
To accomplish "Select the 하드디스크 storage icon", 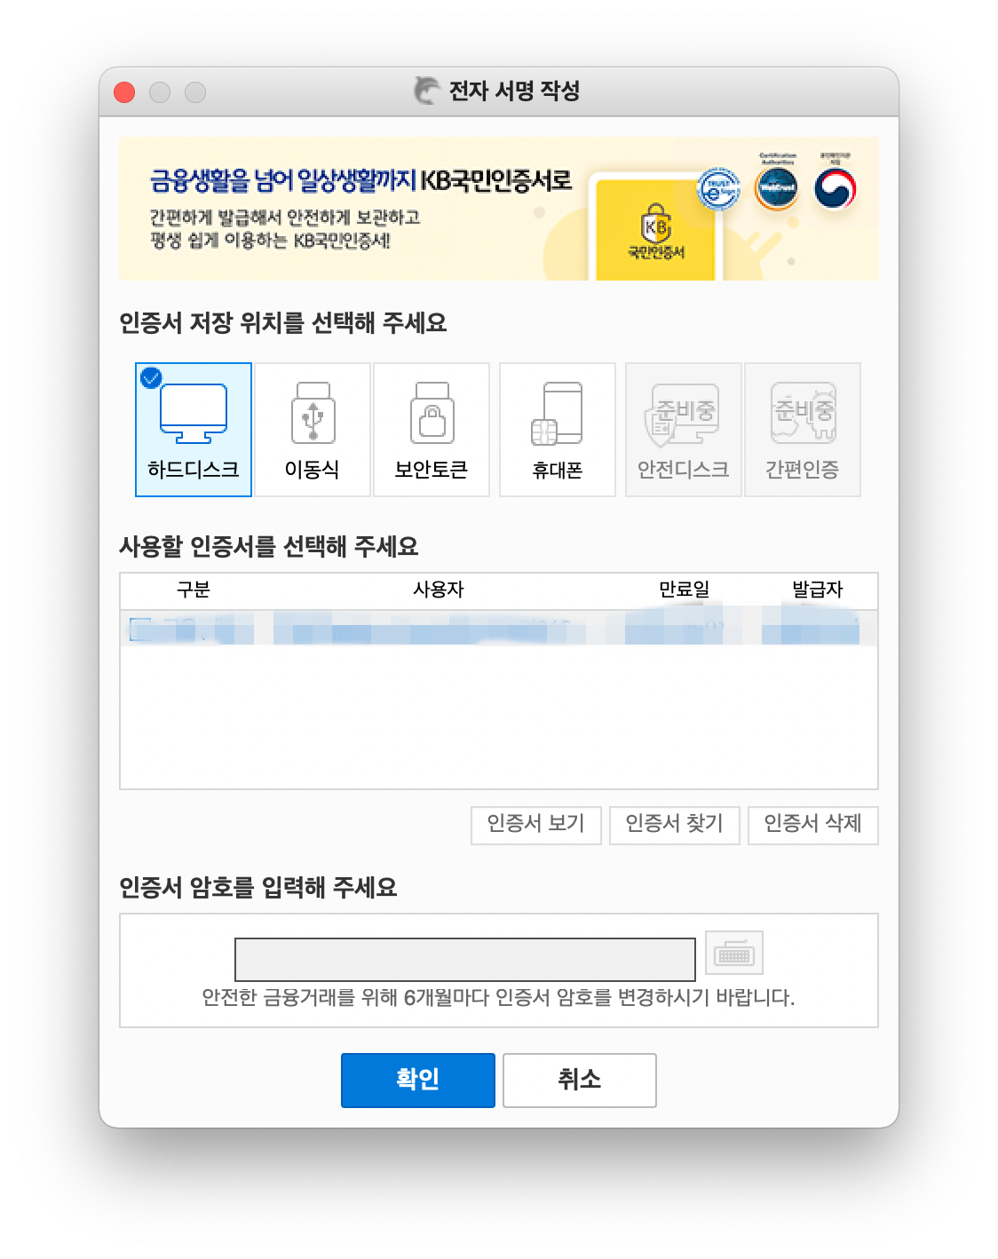I will (194, 429).
